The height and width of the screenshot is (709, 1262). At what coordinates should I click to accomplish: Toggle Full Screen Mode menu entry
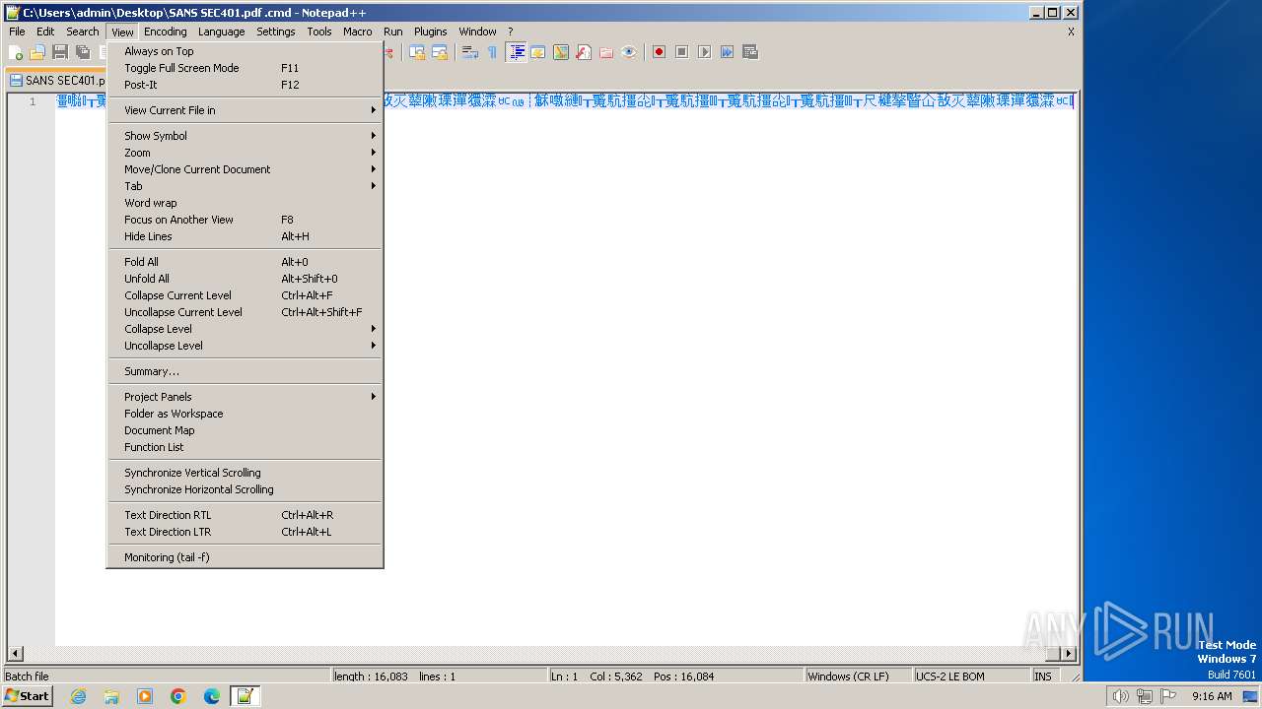point(245,68)
